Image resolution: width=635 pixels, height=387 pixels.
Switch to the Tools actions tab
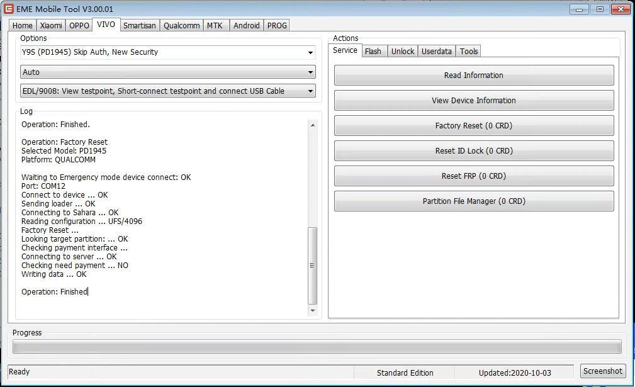(x=469, y=52)
